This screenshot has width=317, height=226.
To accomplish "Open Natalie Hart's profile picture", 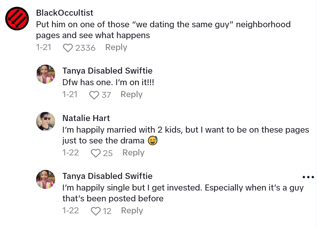I will click(x=46, y=121).
